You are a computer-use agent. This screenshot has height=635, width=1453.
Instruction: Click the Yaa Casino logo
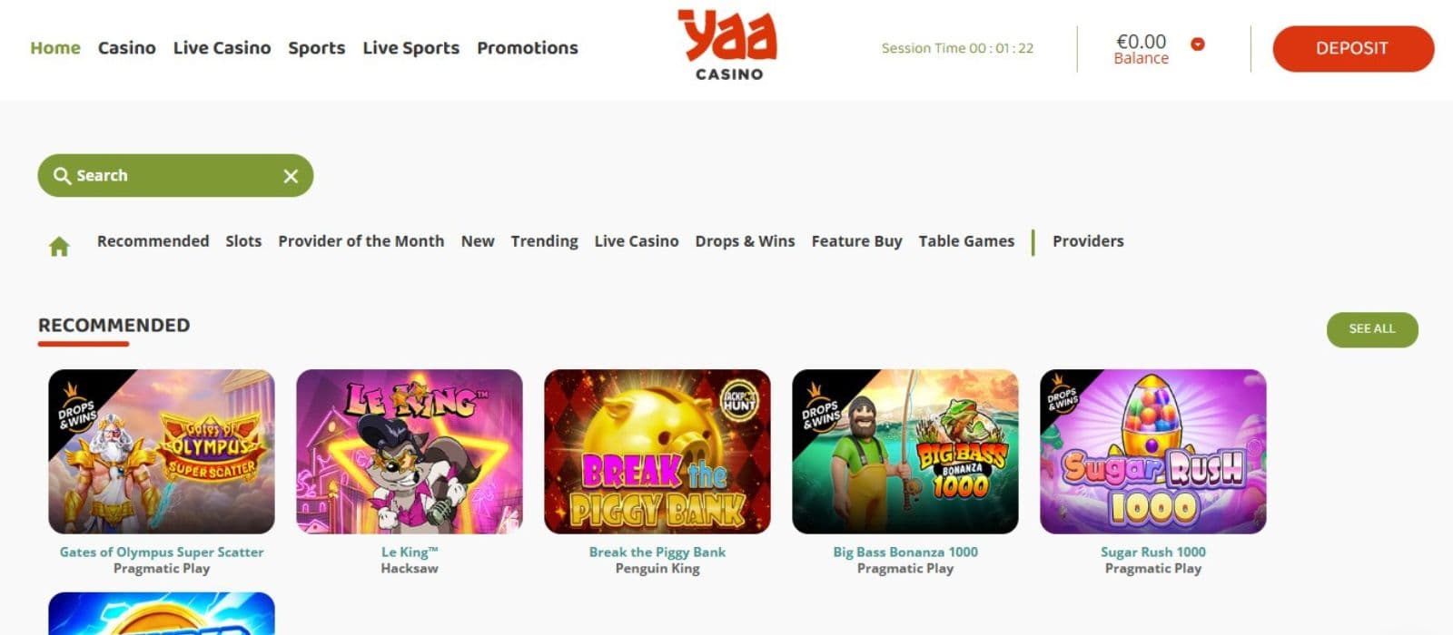728,44
